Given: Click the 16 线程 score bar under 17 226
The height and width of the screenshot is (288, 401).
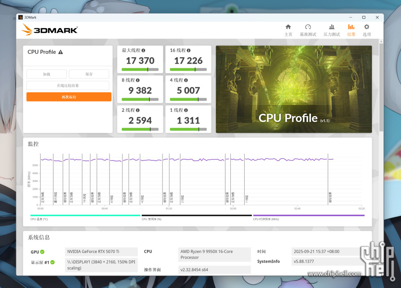Looking at the screenshot, I should tap(188, 69).
